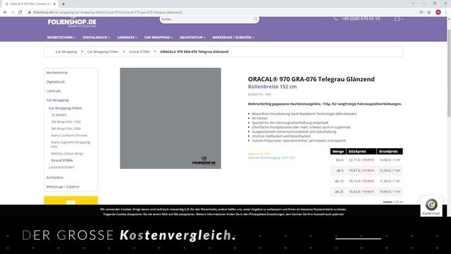The image size is (451, 254).
Task: Open Oracal 970RA breadcrumb link
Action: pyautogui.click(x=140, y=52)
